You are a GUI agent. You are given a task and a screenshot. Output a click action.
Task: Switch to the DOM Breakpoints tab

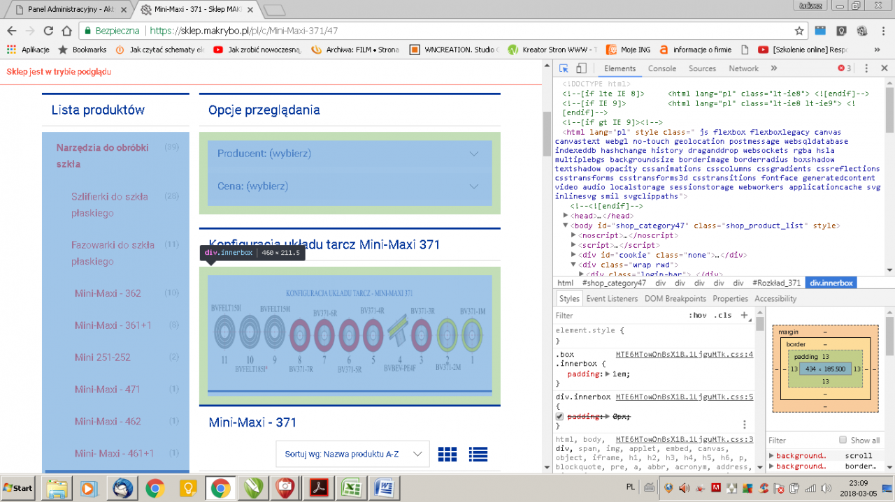pyautogui.click(x=675, y=299)
